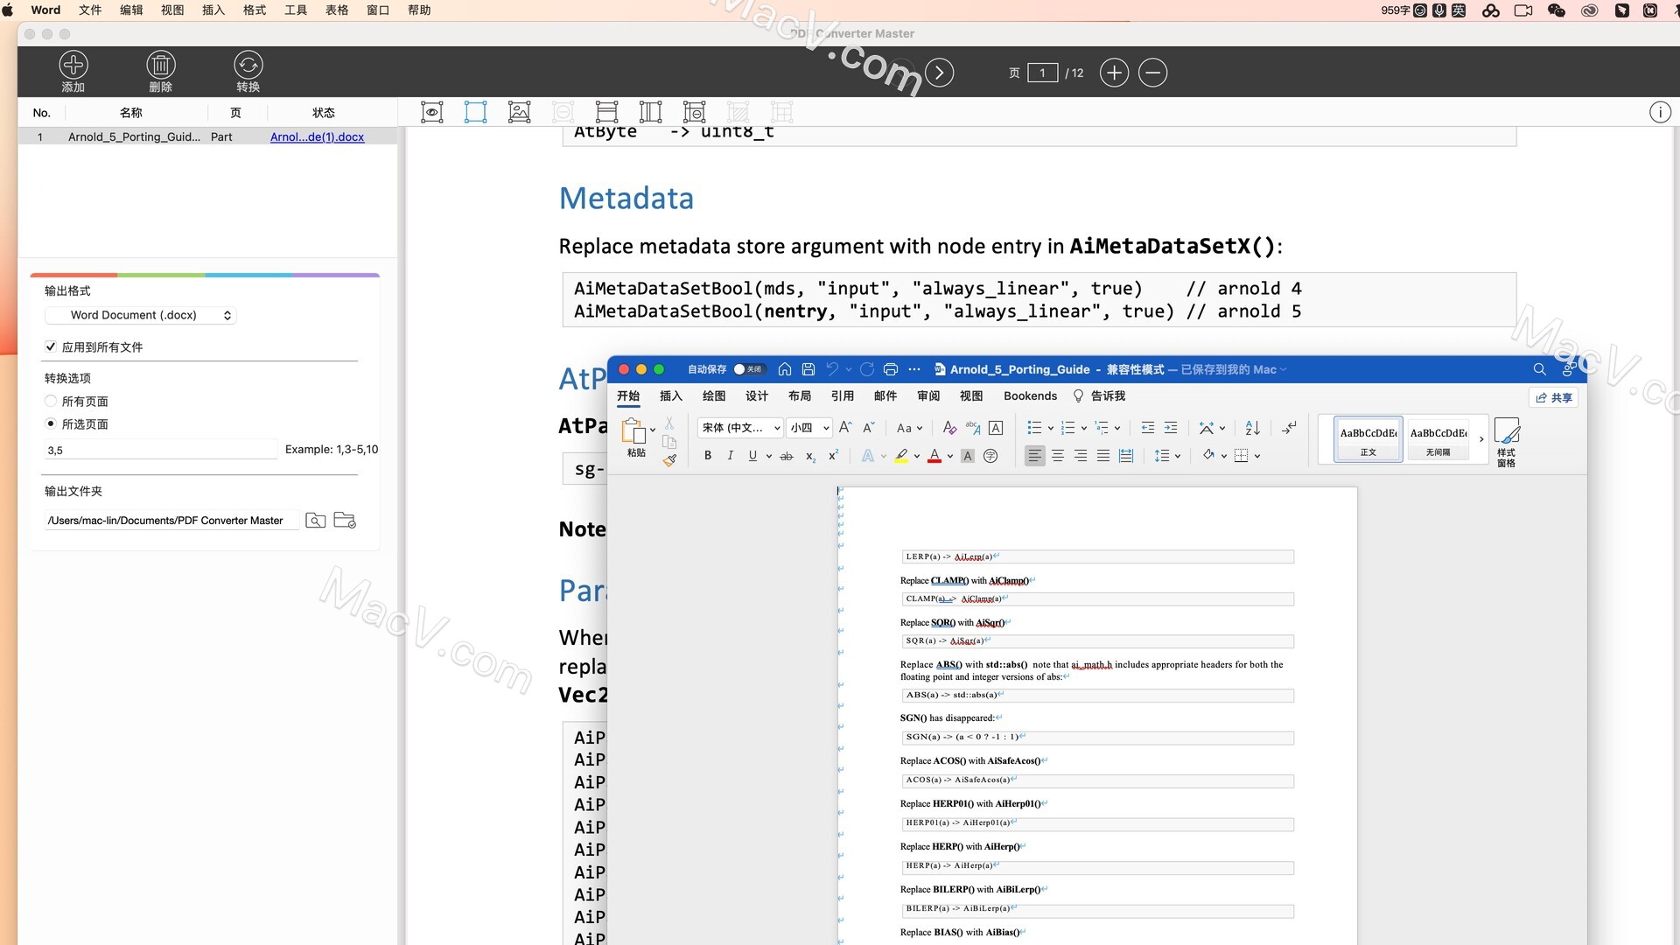Screen dimensions: 1680x945
Task: Open the info panel icon
Action: 1660,112
